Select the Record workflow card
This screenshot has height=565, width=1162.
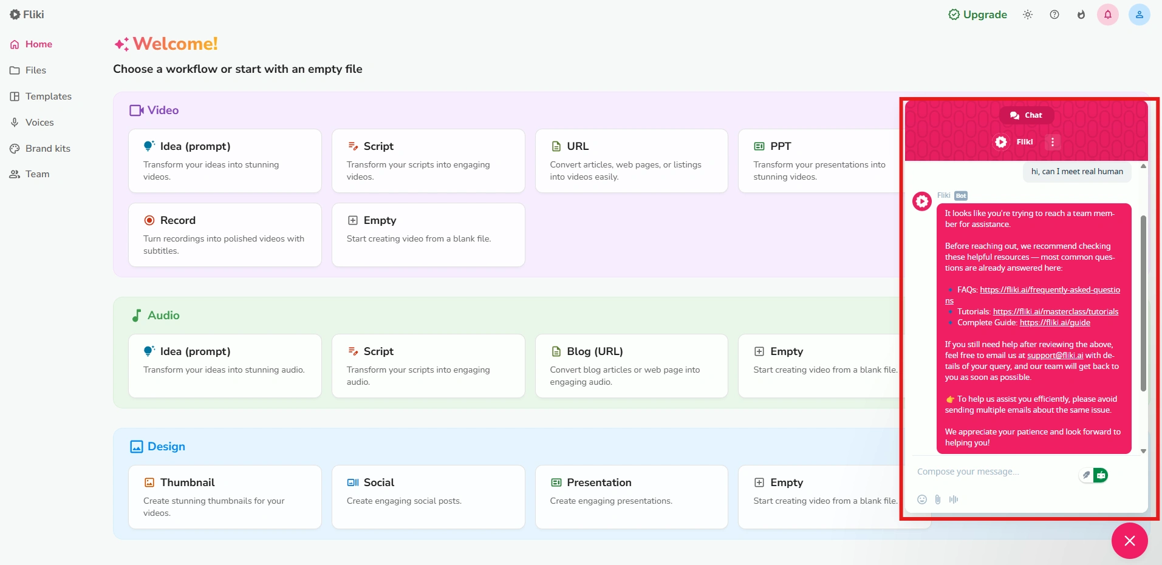coord(225,235)
